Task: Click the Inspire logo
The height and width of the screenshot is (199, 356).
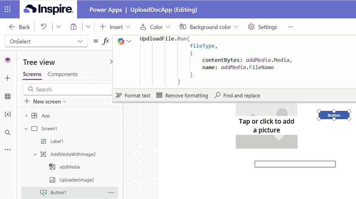Action: [x=48, y=9]
